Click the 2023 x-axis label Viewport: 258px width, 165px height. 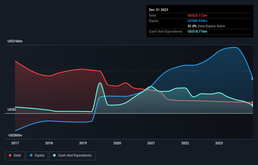click(219, 143)
